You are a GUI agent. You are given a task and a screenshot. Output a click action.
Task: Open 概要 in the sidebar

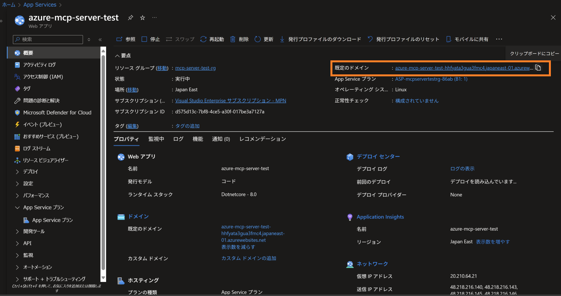point(53,53)
